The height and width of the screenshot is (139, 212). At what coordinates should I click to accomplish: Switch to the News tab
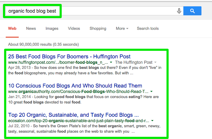point(31,29)
